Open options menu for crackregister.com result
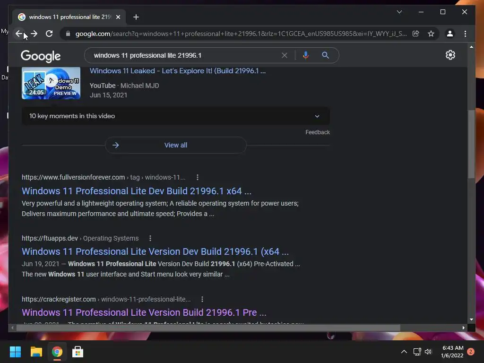Screen dimensions: 484x363 click(202, 299)
